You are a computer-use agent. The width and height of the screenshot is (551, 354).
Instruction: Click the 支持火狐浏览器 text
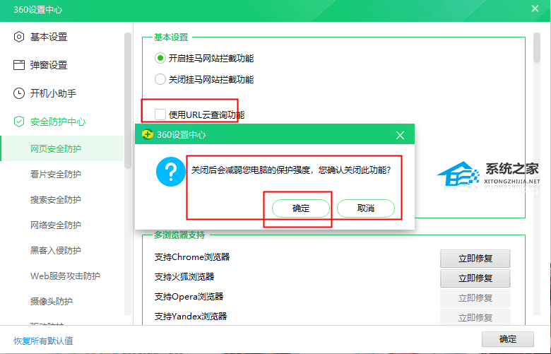click(184, 277)
